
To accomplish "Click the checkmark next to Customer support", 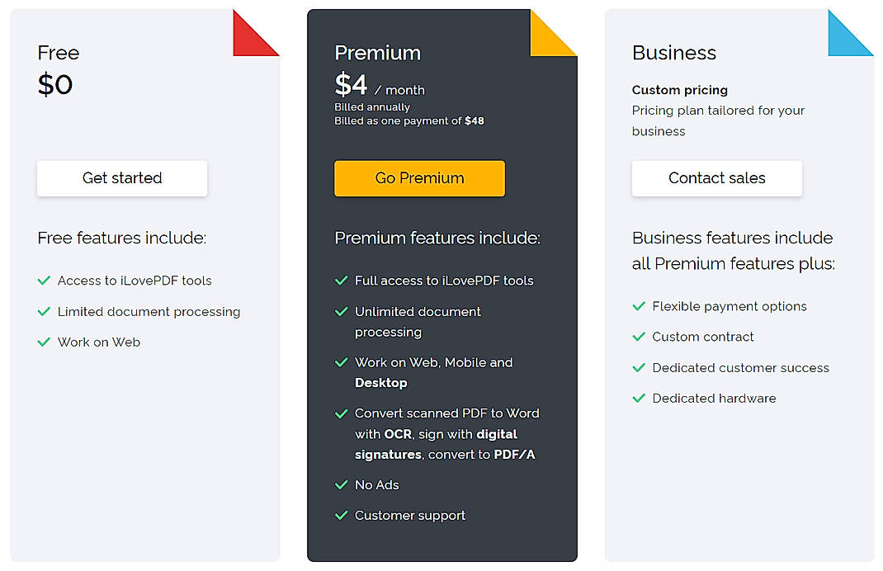I will (342, 516).
